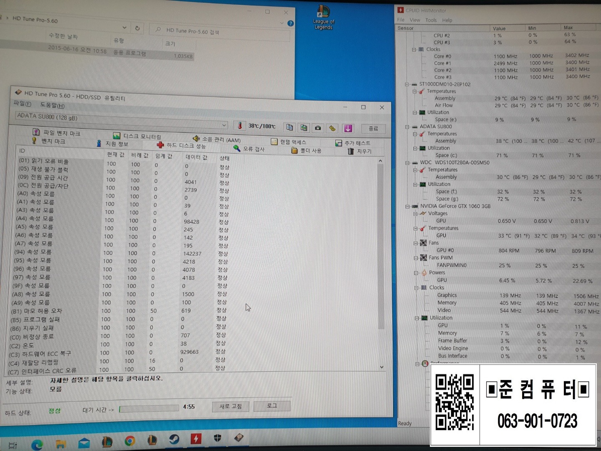The image size is (601, 451).
Task: Collapse the CPU Clocks node in HWMonitor
Action: [x=414, y=49]
